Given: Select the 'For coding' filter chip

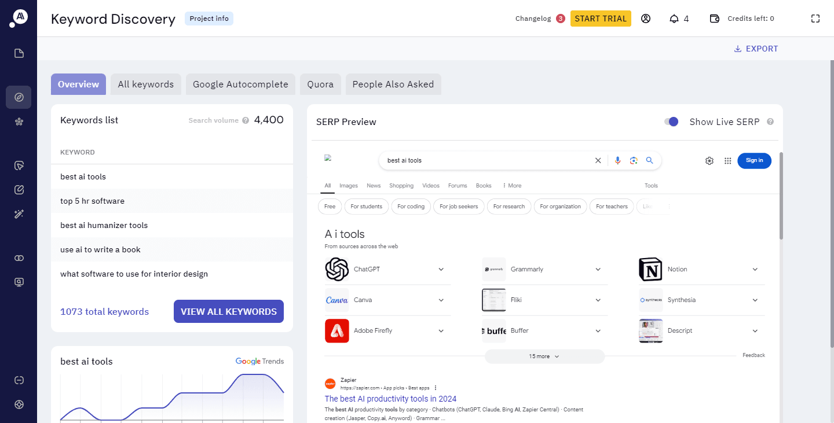Looking at the screenshot, I should [x=411, y=207].
